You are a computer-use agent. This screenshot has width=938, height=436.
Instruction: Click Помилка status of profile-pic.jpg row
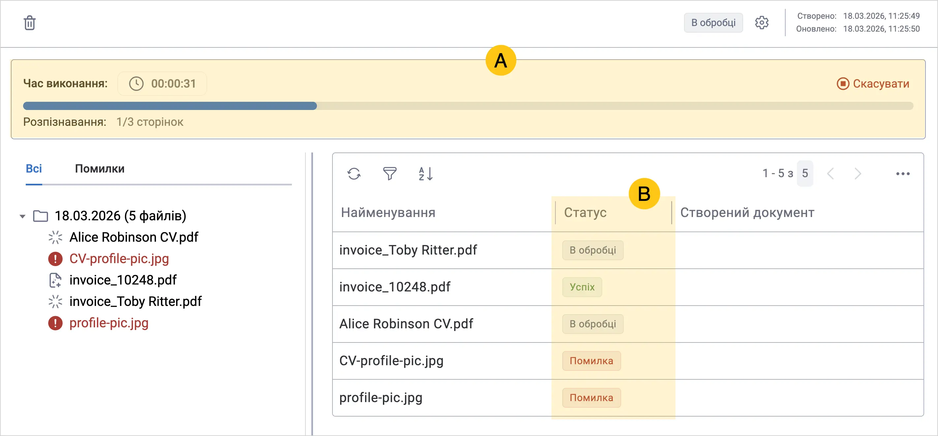pos(591,397)
